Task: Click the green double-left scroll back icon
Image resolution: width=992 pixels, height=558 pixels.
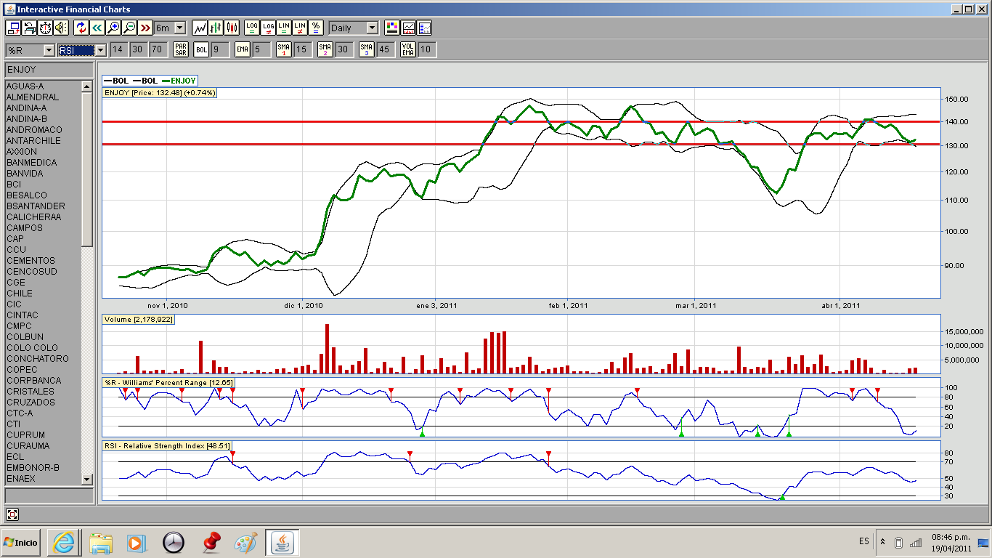Action: click(x=97, y=28)
